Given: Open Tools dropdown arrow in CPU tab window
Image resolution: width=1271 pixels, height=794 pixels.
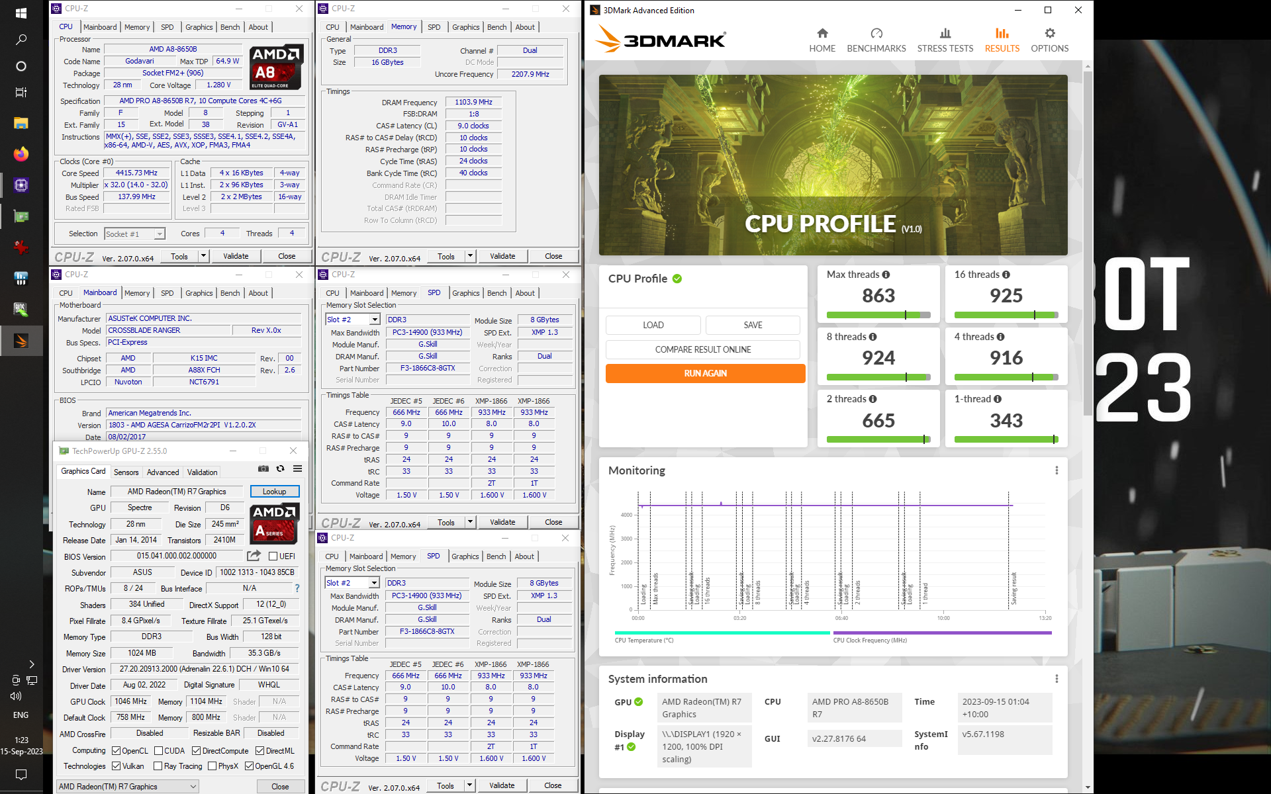Looking at the screenshot, I should point(203,256).
